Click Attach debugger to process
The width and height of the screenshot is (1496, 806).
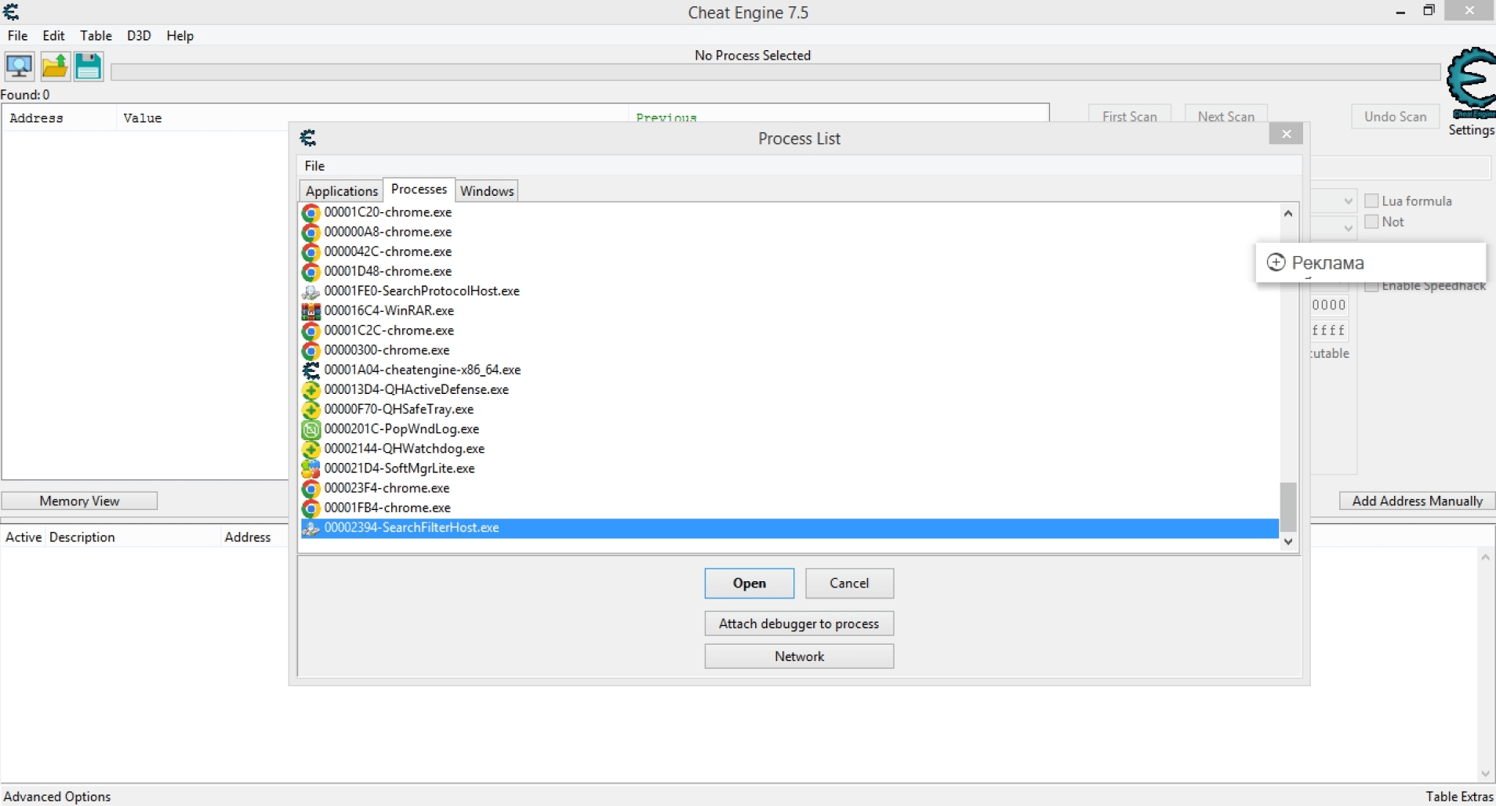point(798,624)
